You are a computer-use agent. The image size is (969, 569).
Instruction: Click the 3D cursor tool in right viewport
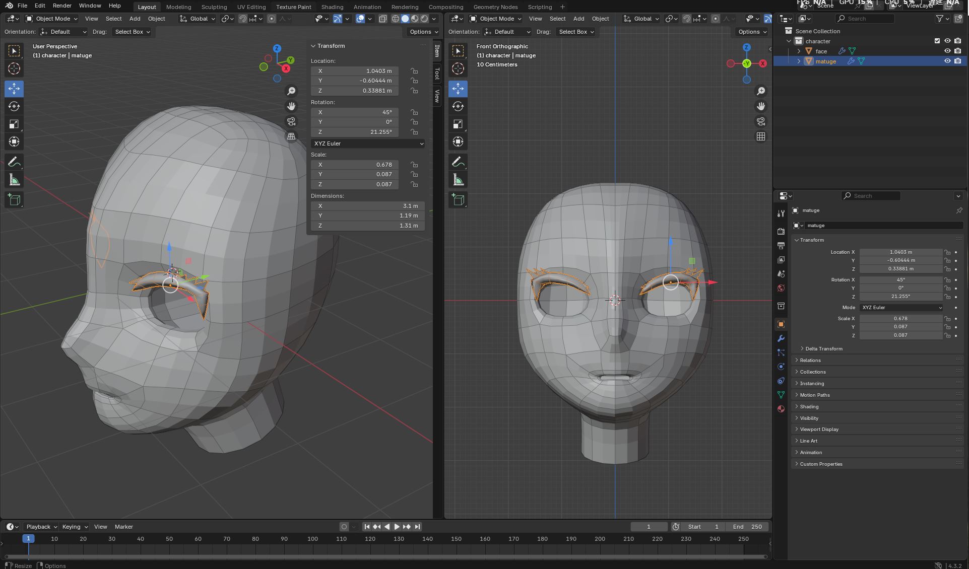click(458, 68)
